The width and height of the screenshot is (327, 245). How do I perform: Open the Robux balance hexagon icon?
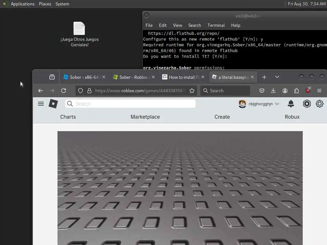pos(307,104)
